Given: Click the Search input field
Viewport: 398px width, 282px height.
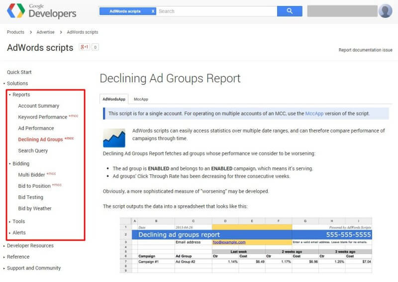Looking at the screenshot, I should pyautogui.click(x=216, y=11).
